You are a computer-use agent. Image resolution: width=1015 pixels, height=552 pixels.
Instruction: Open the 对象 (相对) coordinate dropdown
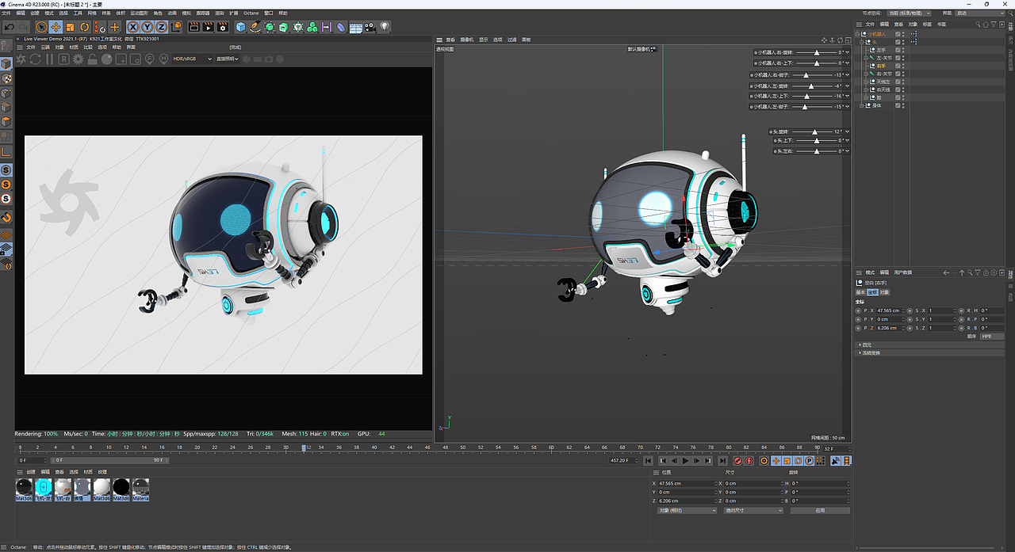(x=686, y=510)
